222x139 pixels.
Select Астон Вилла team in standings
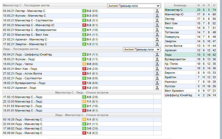173,46
